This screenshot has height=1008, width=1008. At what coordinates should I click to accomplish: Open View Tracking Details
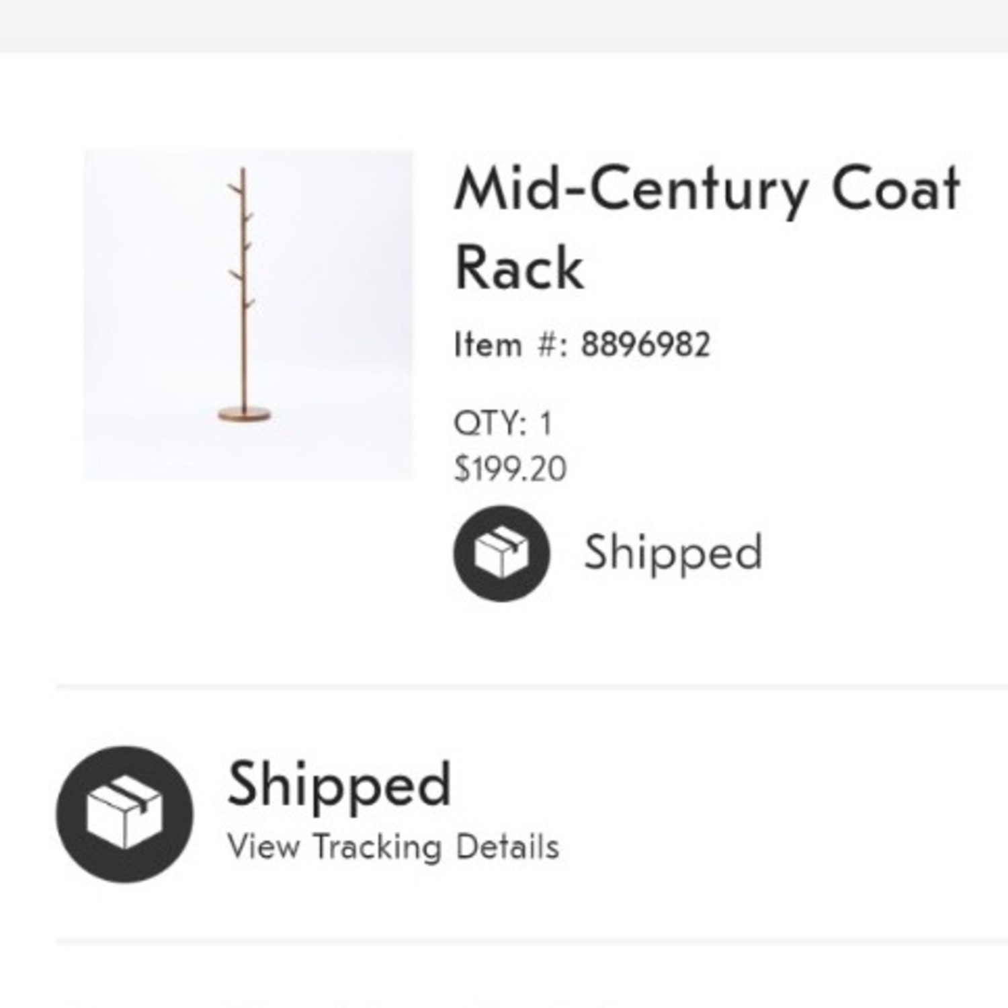pyautogui.click(x=393, y=848)
